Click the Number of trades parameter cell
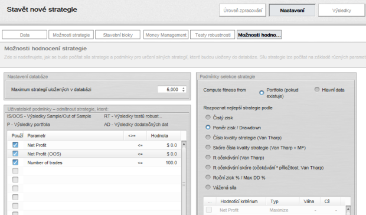Viewport: 366px width, 215px height. (x=45, y=162)
